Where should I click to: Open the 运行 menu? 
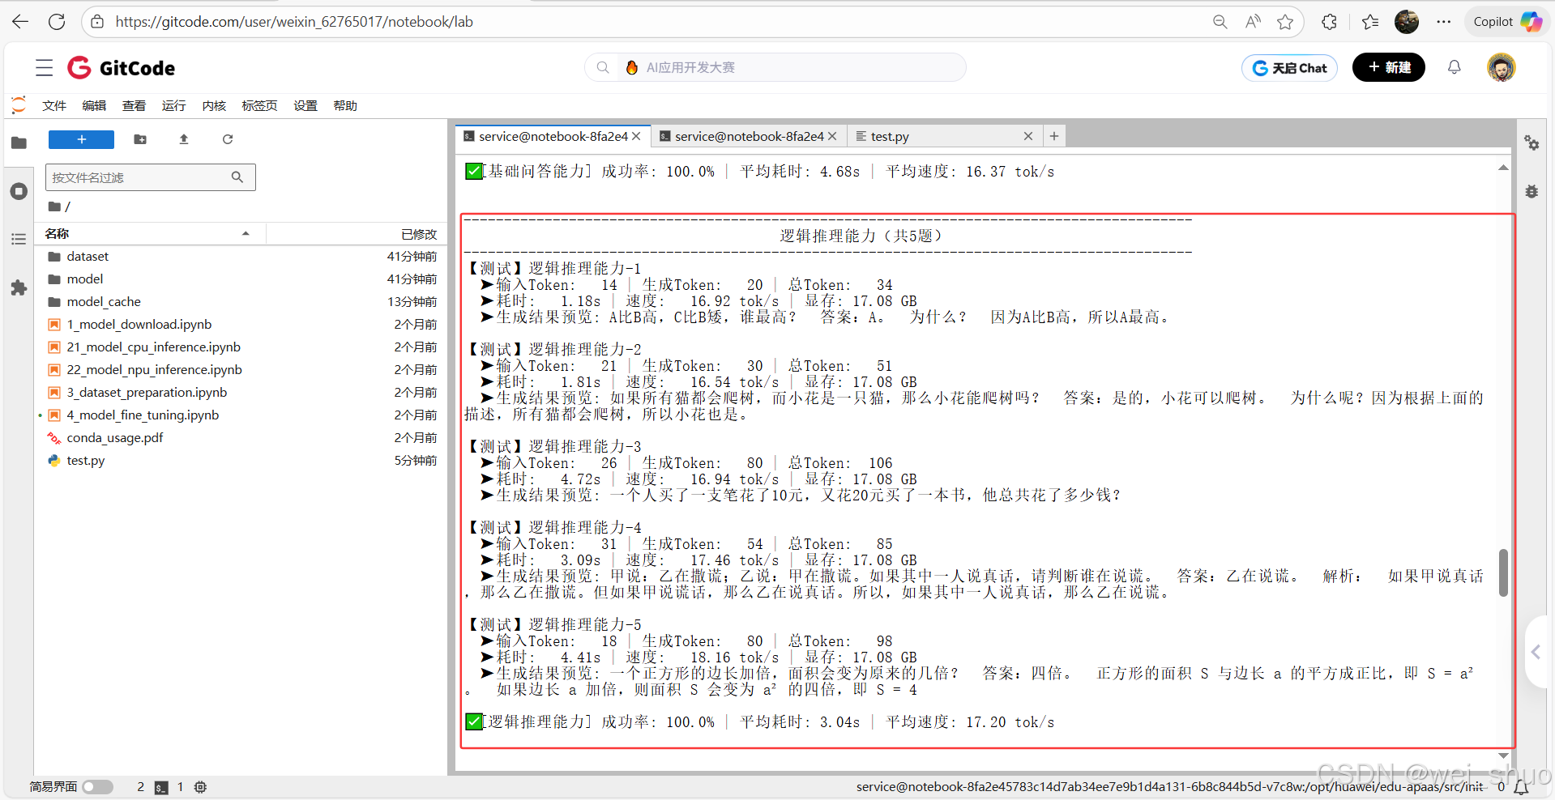(173, 105)
